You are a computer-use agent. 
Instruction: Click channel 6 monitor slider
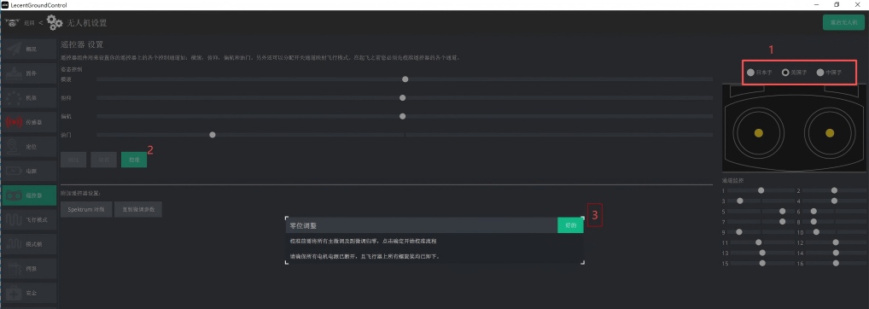tap(814, 211)
